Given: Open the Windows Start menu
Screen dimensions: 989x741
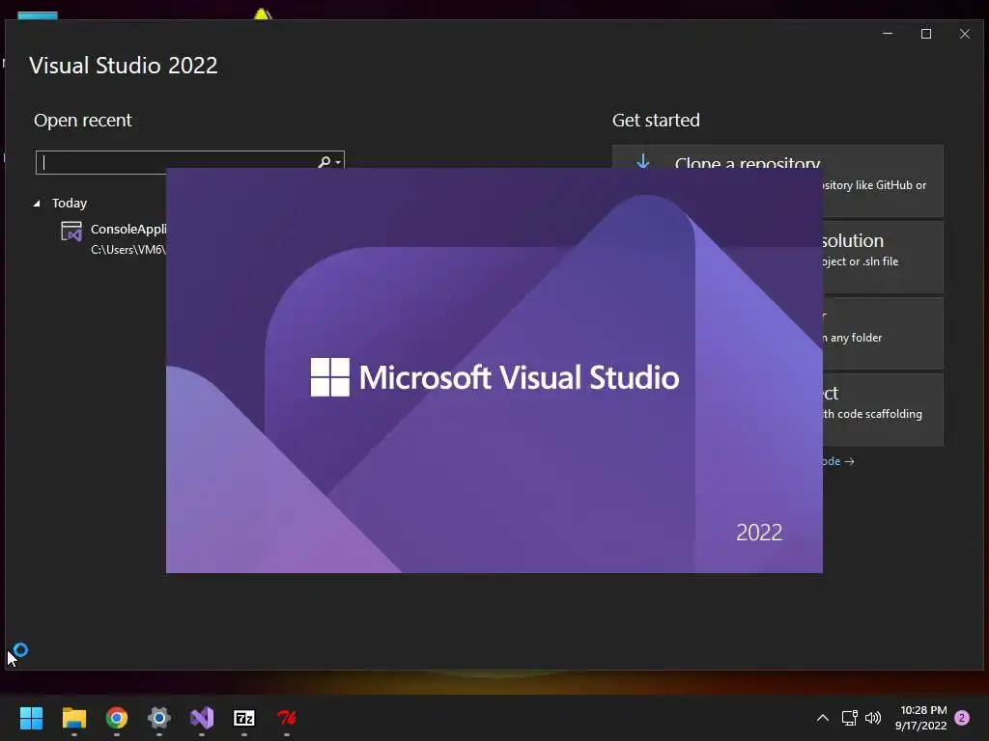Looking at the screenshot, I should 31,718.
